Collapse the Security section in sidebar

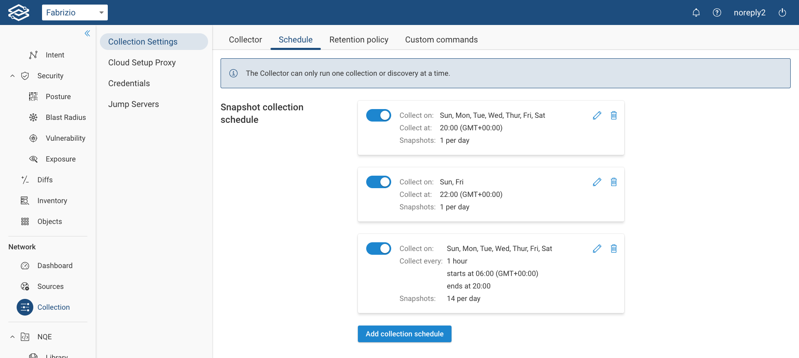[x=12, y=76]
